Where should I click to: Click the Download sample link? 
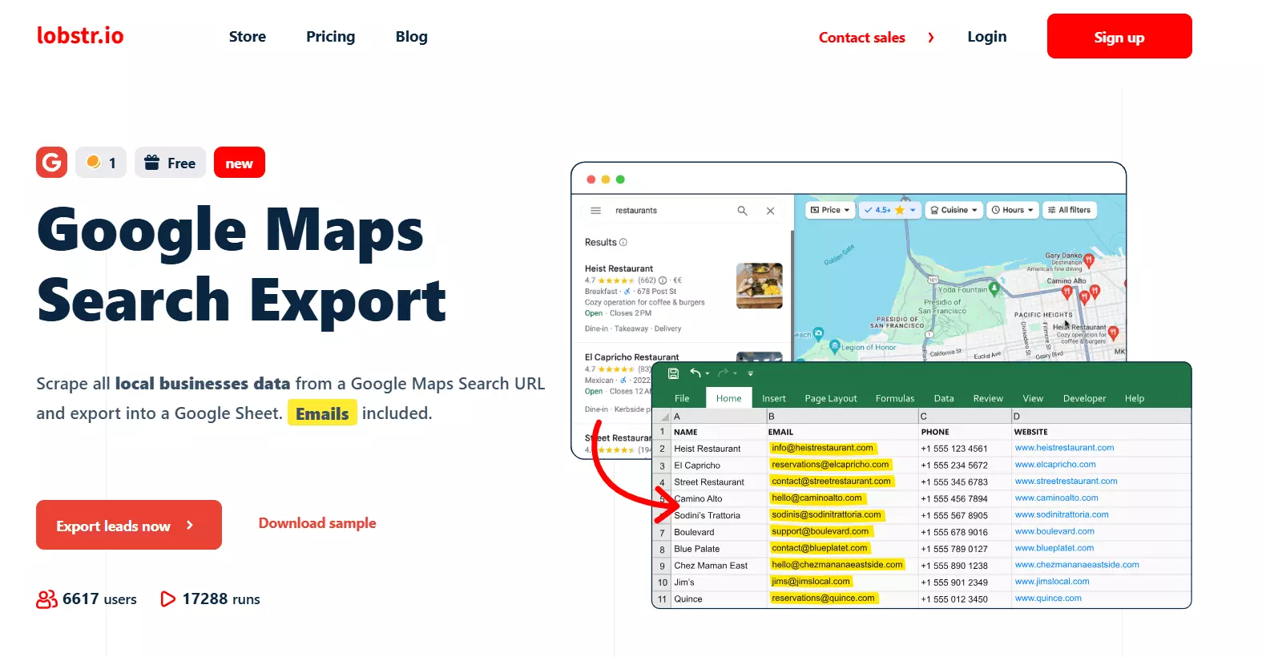(x=317, y=523)
